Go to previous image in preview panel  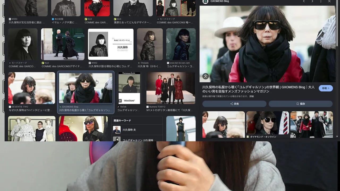click(x=304, y=1)
